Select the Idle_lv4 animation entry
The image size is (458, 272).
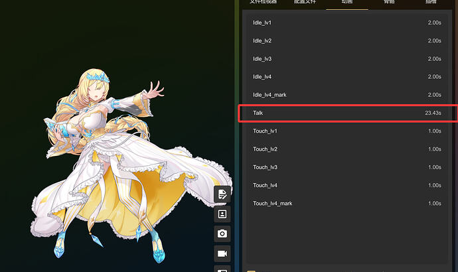click(346, 77)
